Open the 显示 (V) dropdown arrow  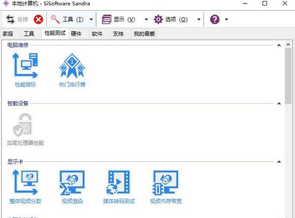click(x=146, y=19)
